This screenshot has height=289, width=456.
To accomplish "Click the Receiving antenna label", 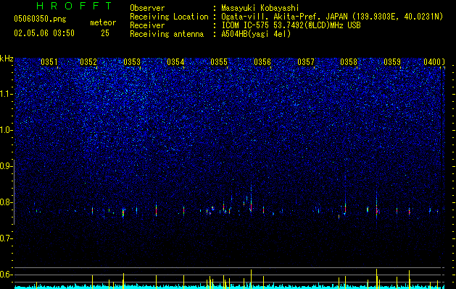I will tap(167, 34).
